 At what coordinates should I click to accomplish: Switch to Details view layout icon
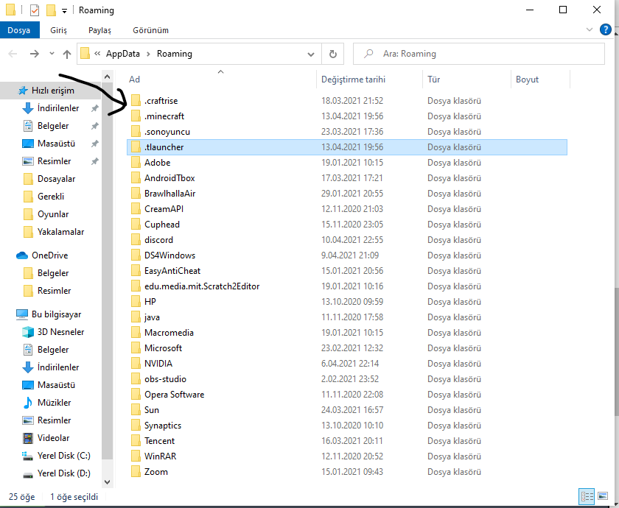(587, 496)
